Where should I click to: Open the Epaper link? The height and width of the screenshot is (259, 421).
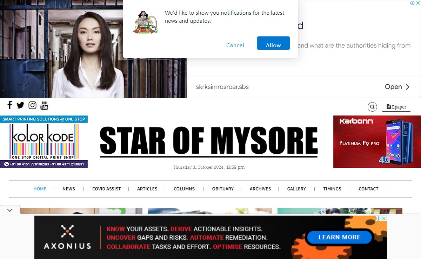pos(396,107)
